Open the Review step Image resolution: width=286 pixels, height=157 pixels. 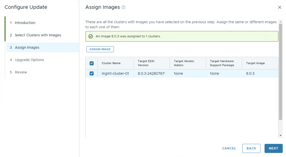21,72
